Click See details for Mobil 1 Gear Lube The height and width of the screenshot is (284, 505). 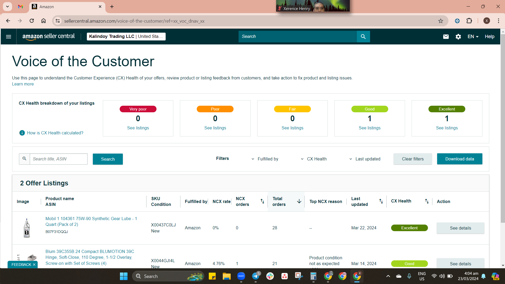coord(460,228)
